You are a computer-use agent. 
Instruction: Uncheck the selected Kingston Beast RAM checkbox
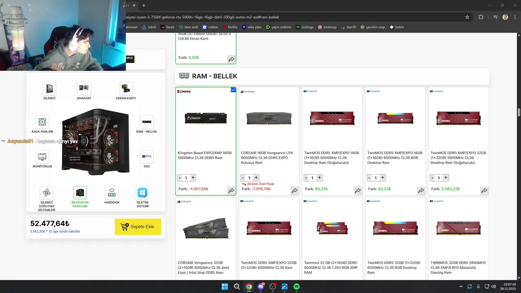pos(233,90)
